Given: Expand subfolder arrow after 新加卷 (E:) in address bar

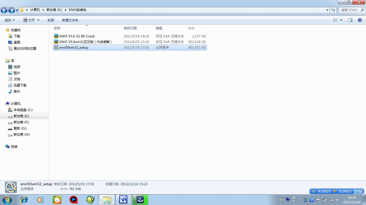Looking at the screenshot, I should point(65,10).
